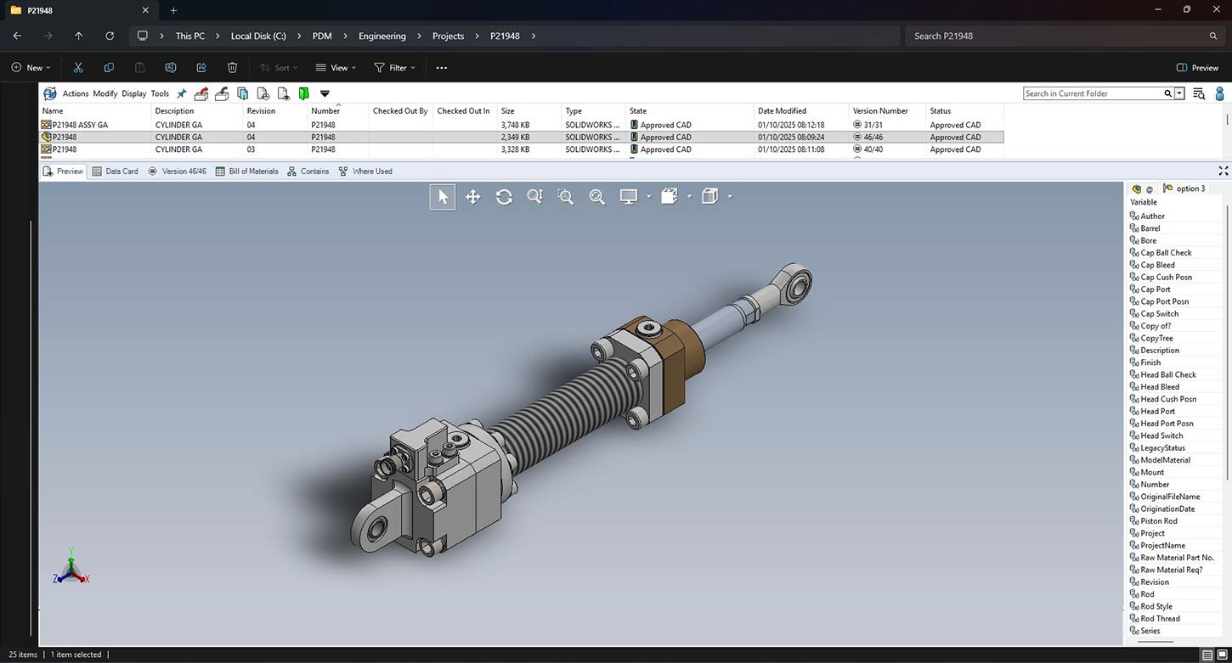Choose the Zoom In/Out magnifier tool
Viewport: 1232px width, 663px height.
534,197
